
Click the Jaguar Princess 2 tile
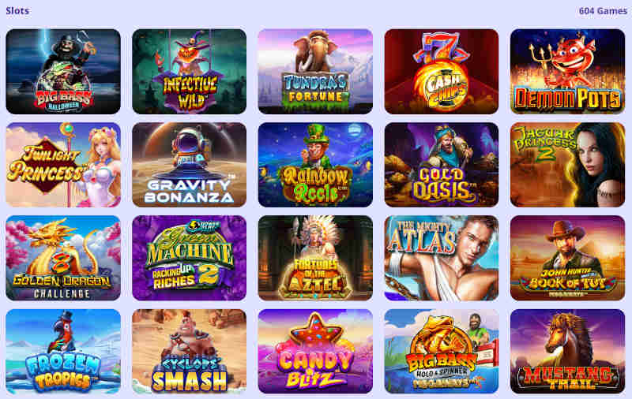pyautogui.click(x=567, y=165)
